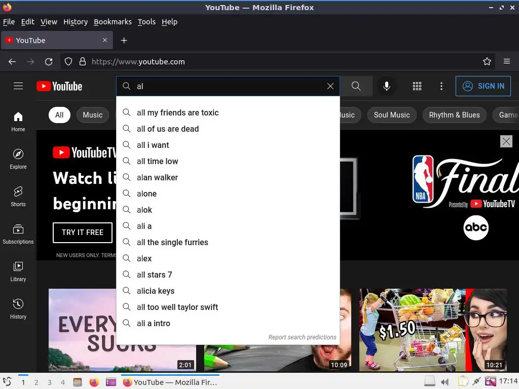
Task: Choose suggestion 'alone'
Action: [x=228, y=194]
